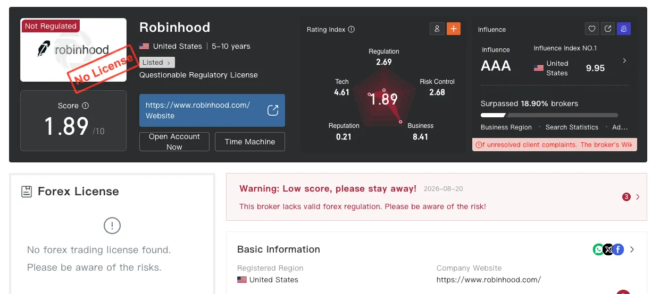The height and width of the screenshot is (294, 660).
Task: Click the unresolved client complaints red banner
Action: pyautogui.click(x=554, y=145)
